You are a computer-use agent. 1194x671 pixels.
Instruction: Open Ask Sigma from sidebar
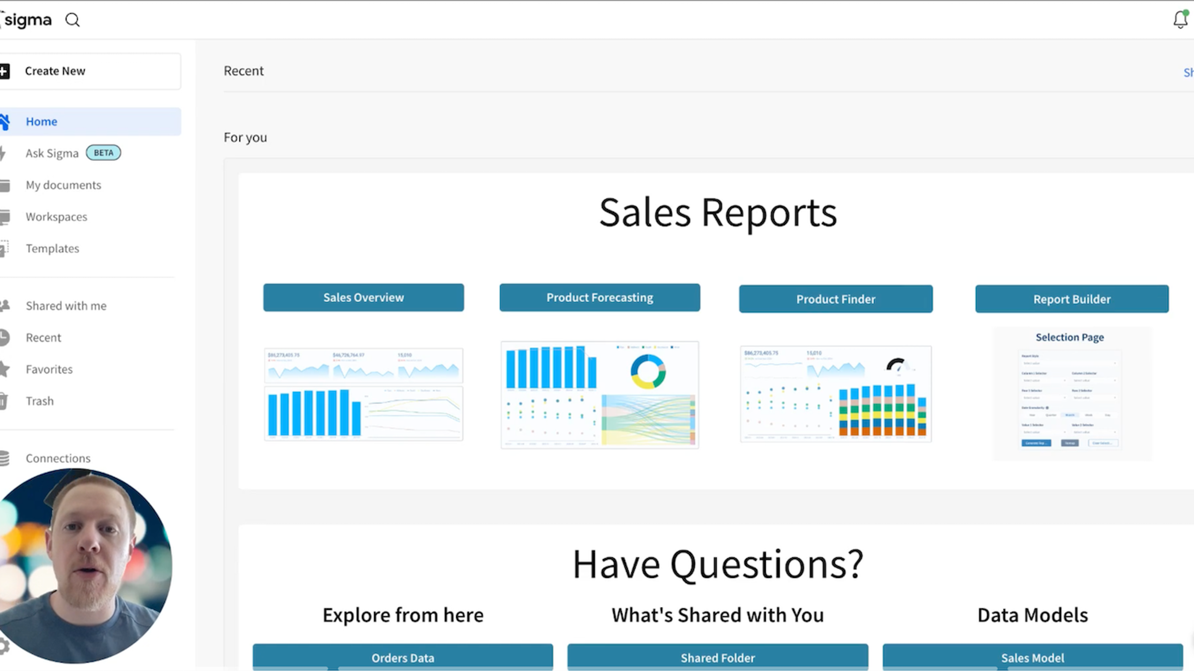point(52,153)
